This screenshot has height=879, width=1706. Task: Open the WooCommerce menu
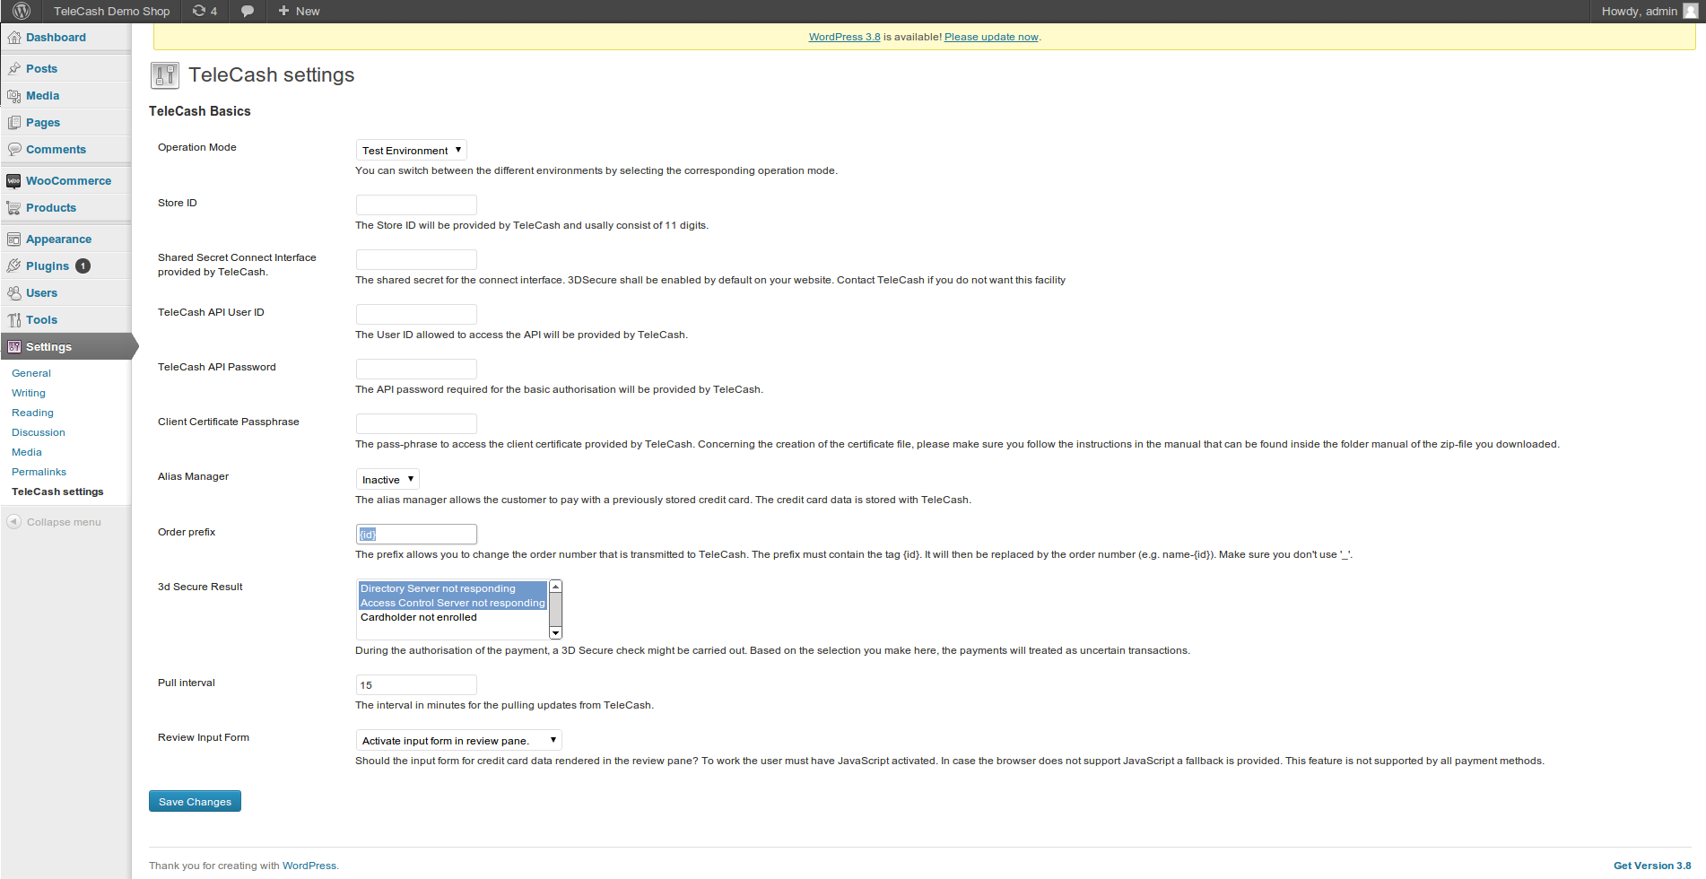click(66, 181)
